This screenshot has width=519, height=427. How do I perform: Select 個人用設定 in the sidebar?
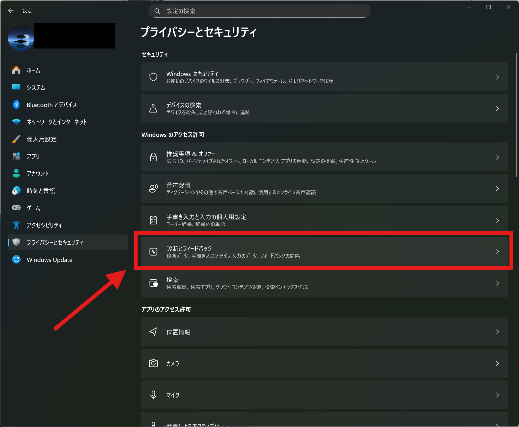click(x=68, y=139)
